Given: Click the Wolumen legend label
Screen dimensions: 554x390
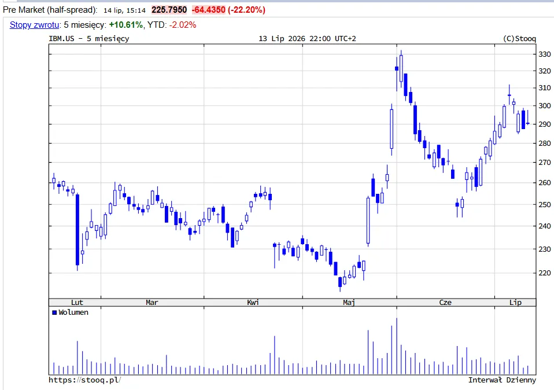Looking at the screenshot, I should 73,312.
